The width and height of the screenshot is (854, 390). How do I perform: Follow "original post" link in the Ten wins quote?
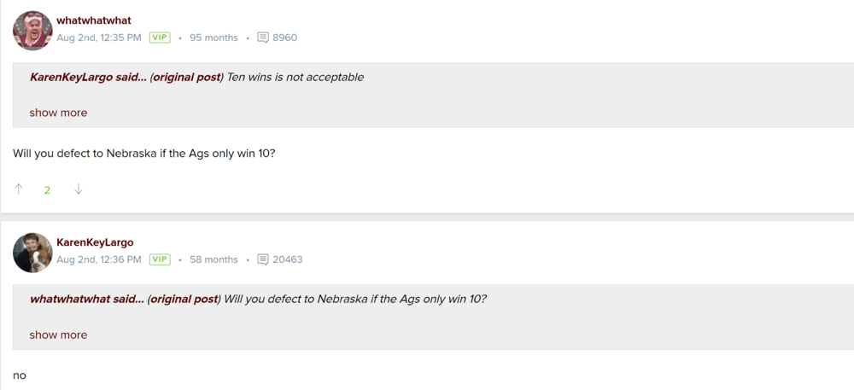(187, 77)
